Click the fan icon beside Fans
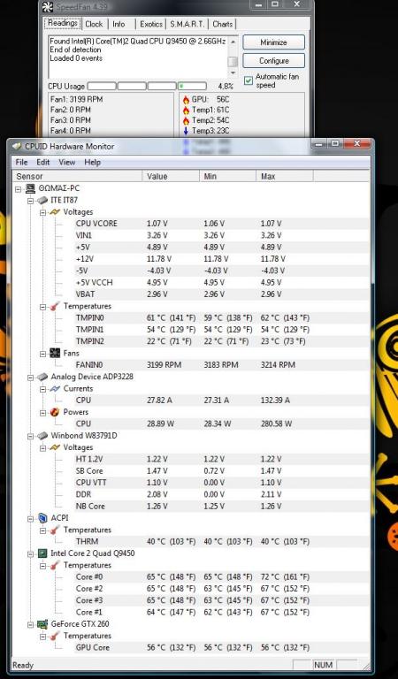Viewport: 398px width, 679px height. (x=55, y=354)
